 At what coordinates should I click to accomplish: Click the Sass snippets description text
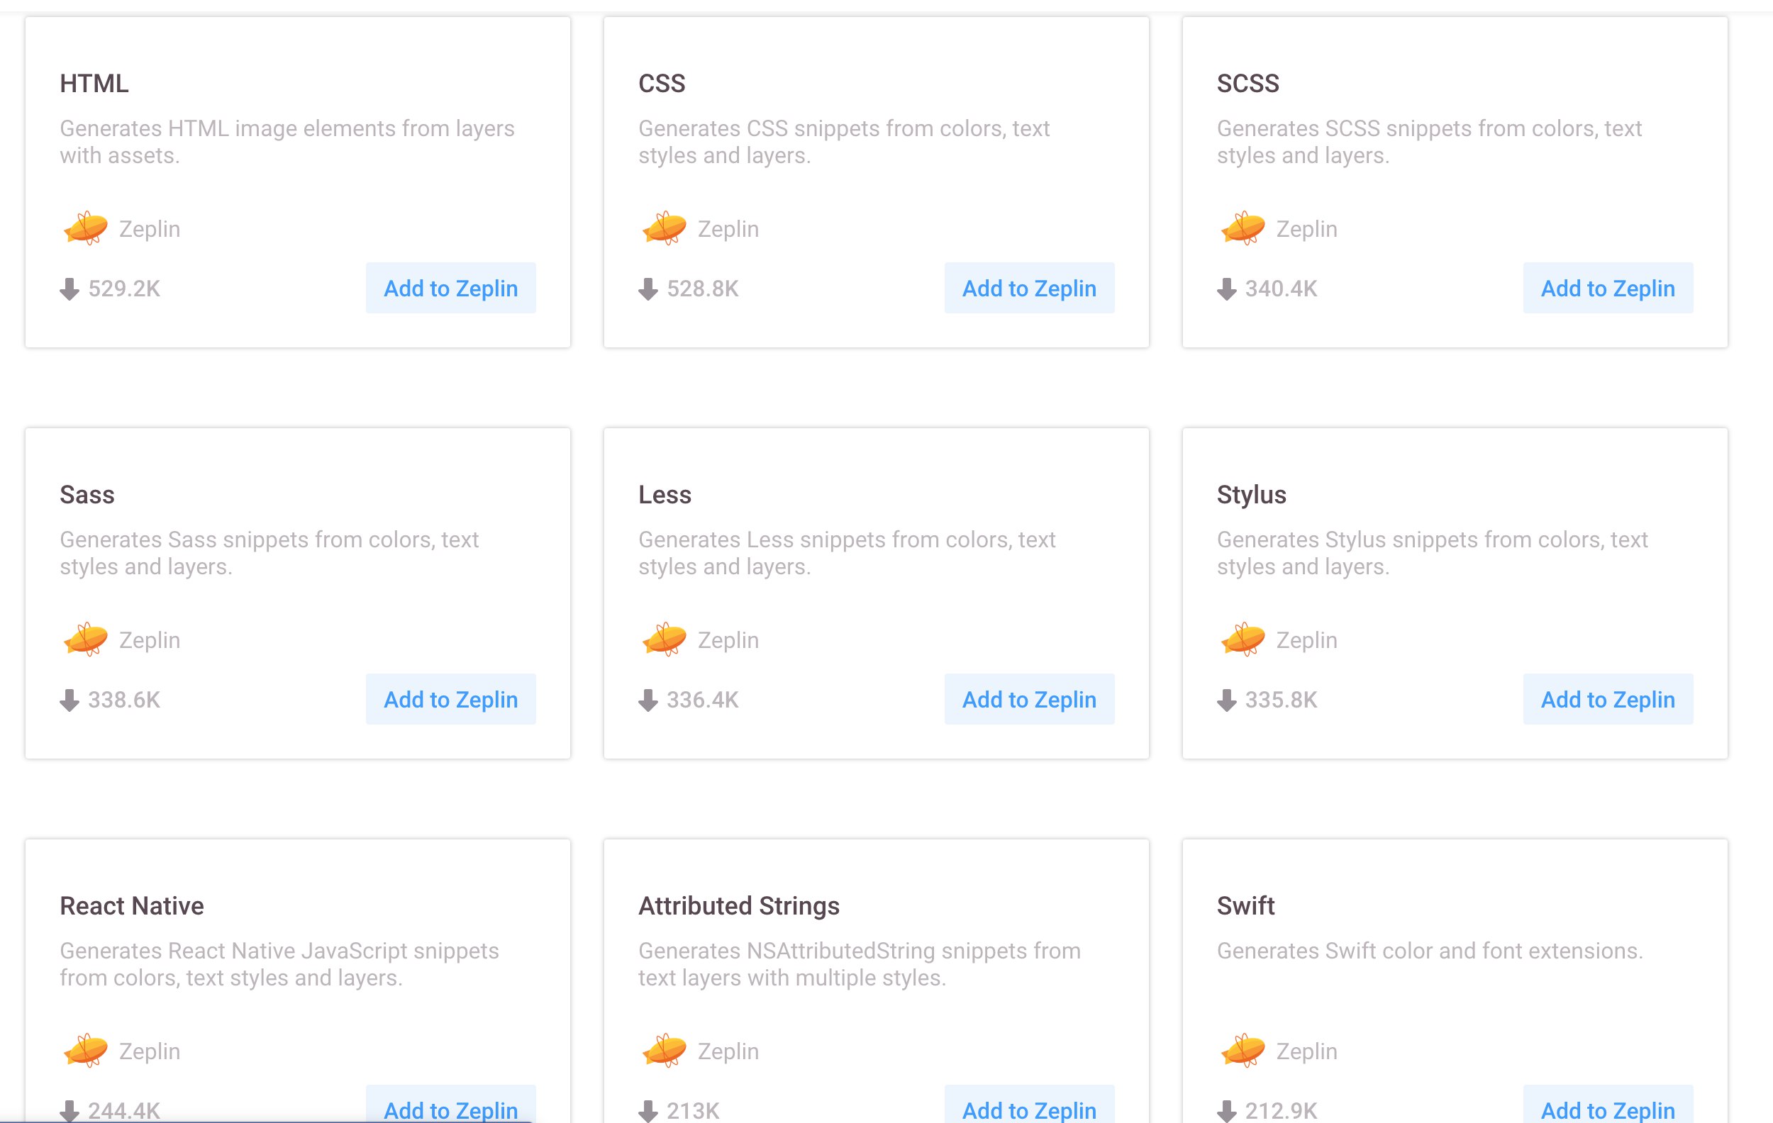tap(269, 554)
